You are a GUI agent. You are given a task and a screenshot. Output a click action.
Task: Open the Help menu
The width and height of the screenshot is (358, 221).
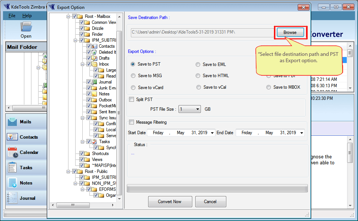click(x=27, y=16)
